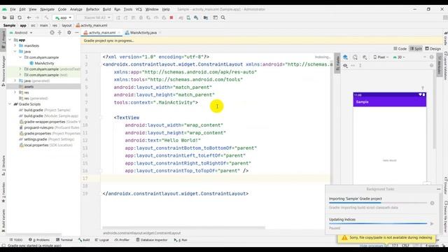Click the Orientation for Preview icon
This screenshot has height=252, width=448.
click(355, 57)
